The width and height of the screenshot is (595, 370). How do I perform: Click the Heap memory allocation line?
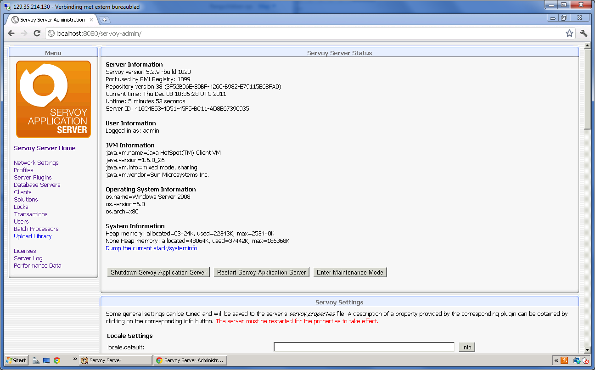[x=190, y=233]
